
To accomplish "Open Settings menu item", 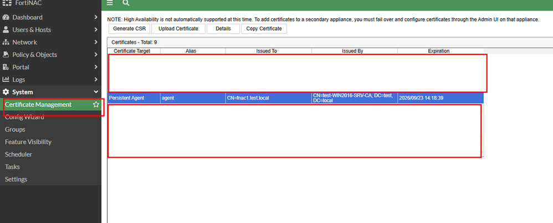I will point(16,179).
